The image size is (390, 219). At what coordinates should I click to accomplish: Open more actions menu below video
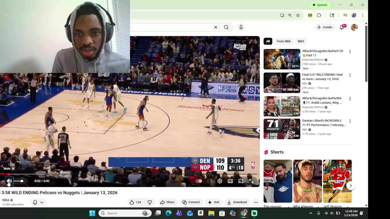256,202
